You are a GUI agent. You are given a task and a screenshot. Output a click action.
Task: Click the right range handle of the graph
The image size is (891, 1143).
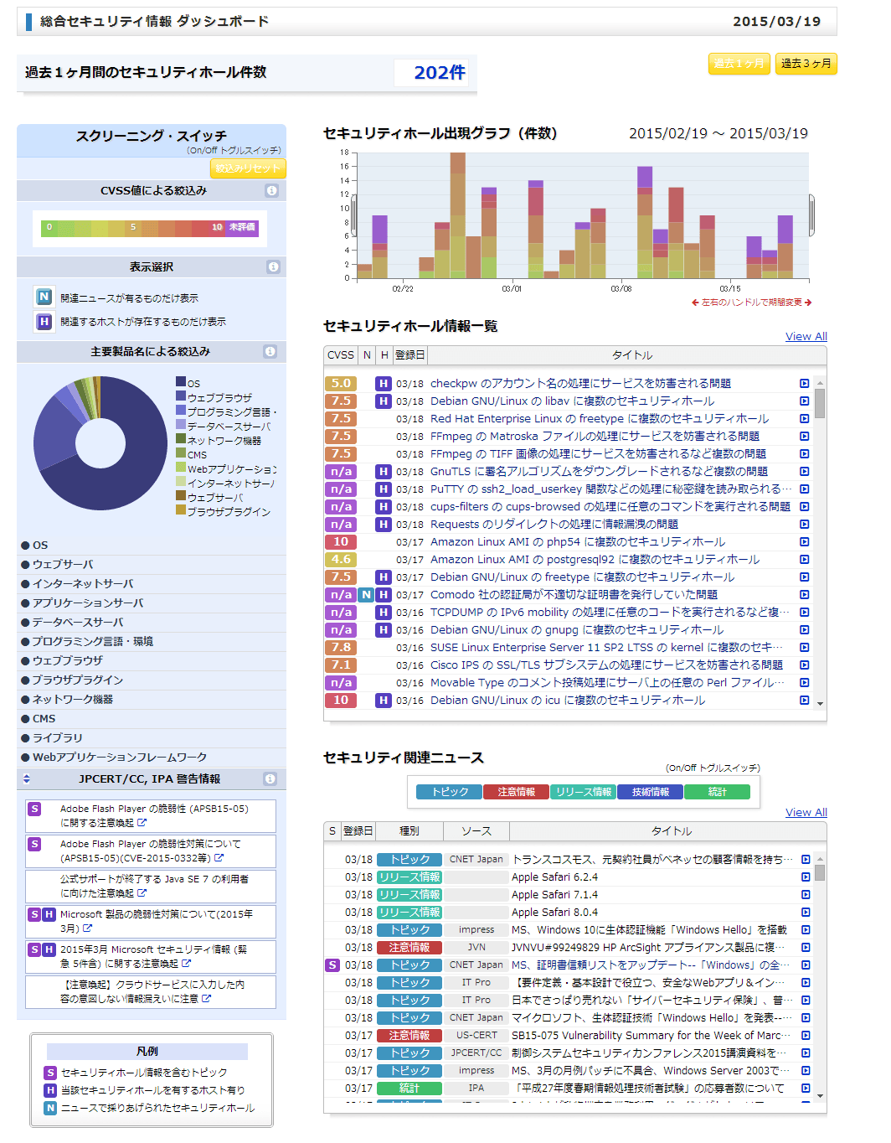click(811, 215)
